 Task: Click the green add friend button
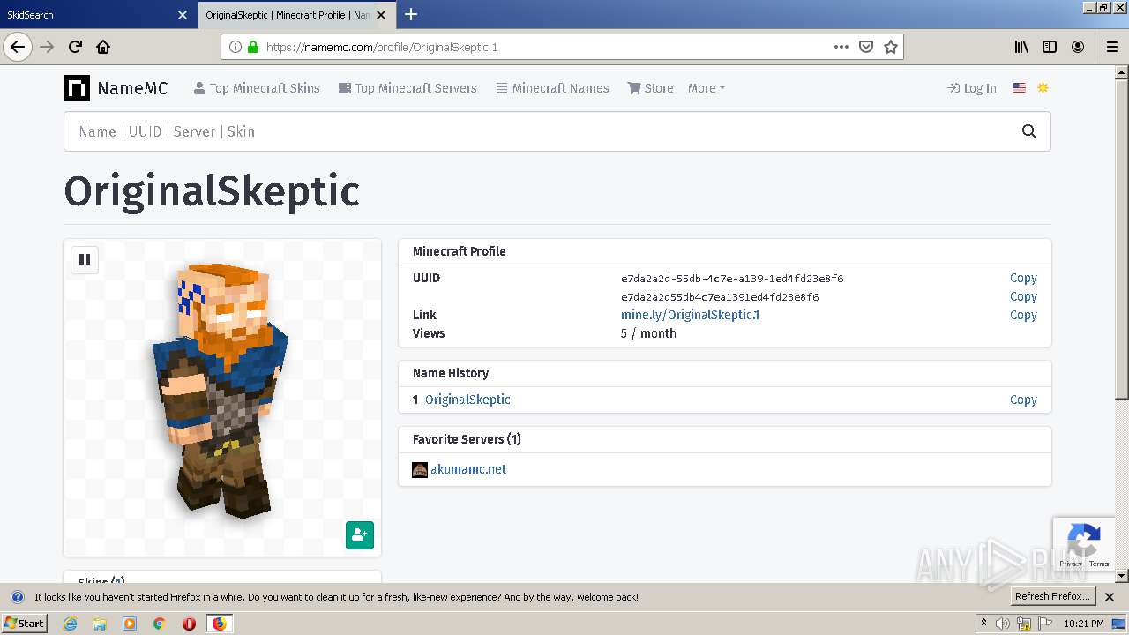pyautogui.click(x=360, y=535)
